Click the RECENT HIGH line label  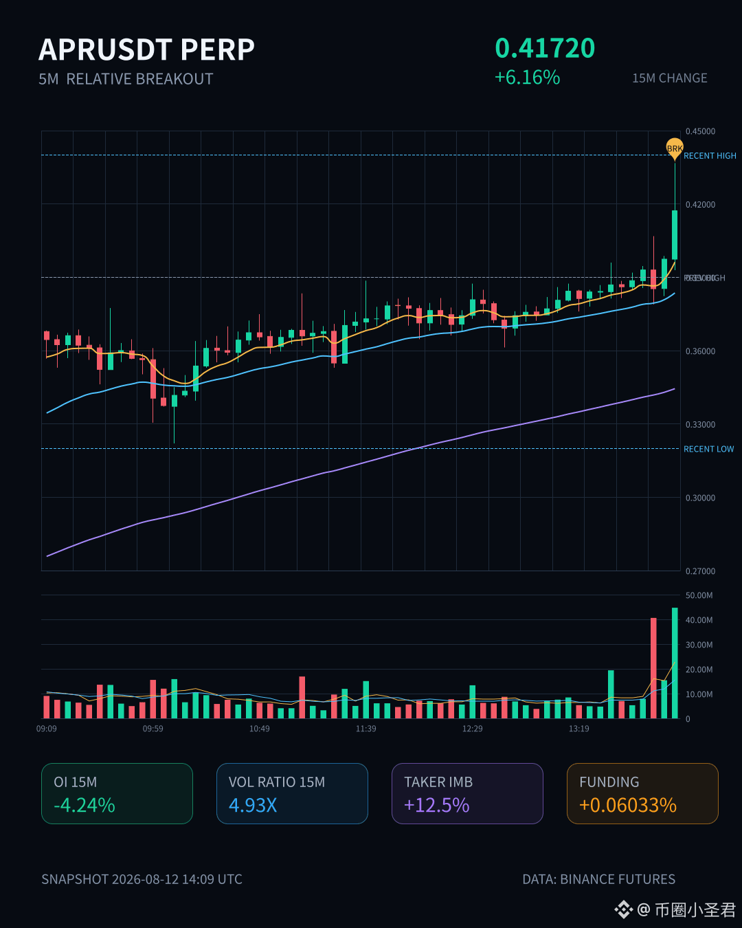pyautogui.click(x=710, y=156)
